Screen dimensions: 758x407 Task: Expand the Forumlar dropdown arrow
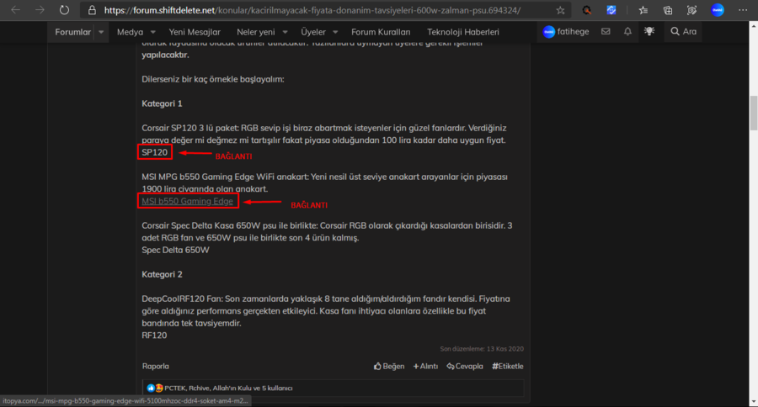point(101,32)
